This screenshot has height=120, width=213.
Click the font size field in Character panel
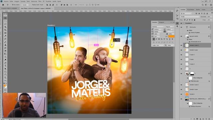[158, 29]
